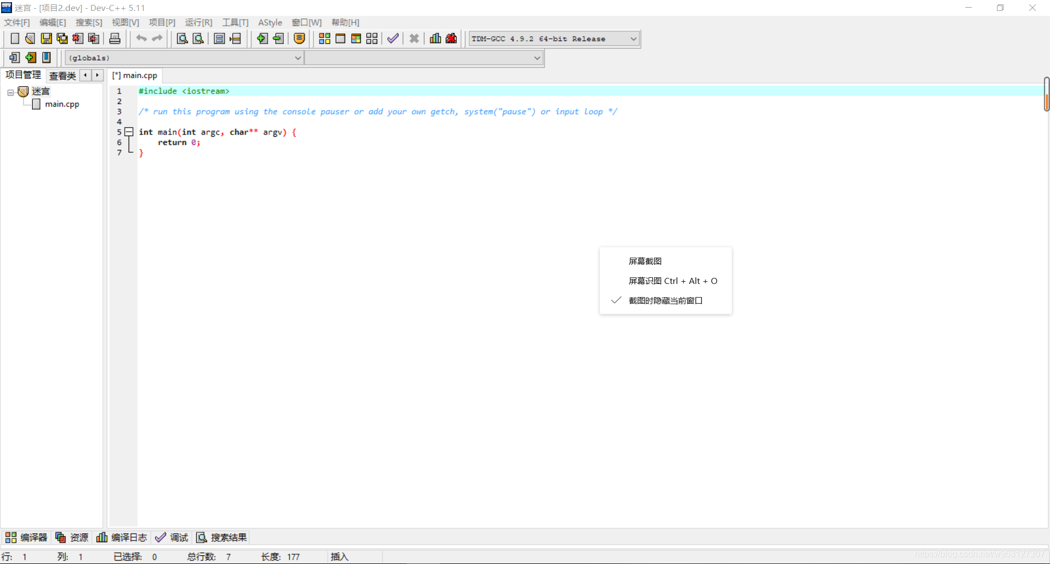Open the 搜索结果 bottom panel tab
Screen dimensions: 1050x564
point(221,538)
